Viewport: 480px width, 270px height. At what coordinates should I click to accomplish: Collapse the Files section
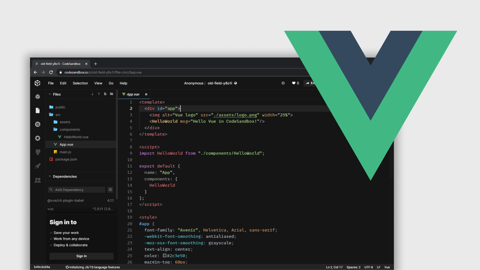tap(49, 94)
